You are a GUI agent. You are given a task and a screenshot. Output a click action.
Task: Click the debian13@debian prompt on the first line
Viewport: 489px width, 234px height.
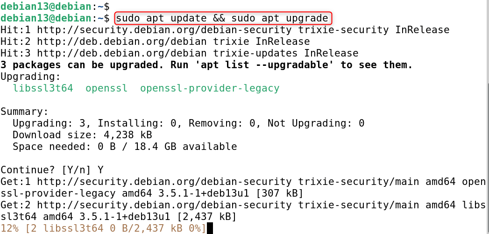click(x=47, y=7)
